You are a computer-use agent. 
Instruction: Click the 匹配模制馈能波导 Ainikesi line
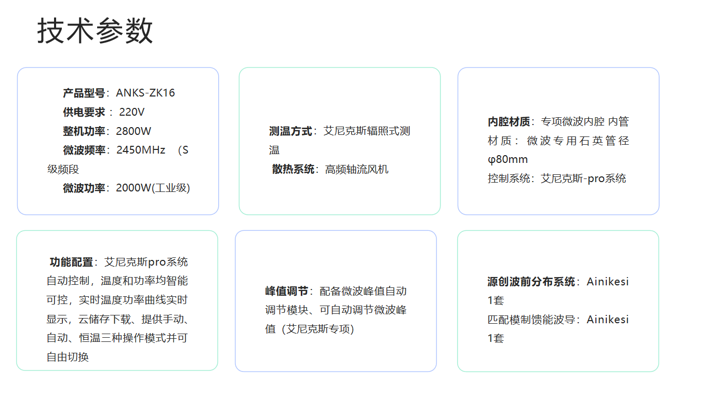[558, 320]
